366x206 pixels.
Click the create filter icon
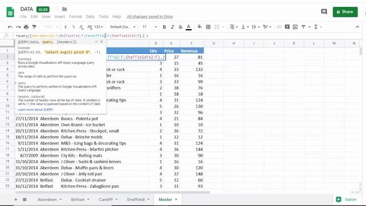click(303, 27)
